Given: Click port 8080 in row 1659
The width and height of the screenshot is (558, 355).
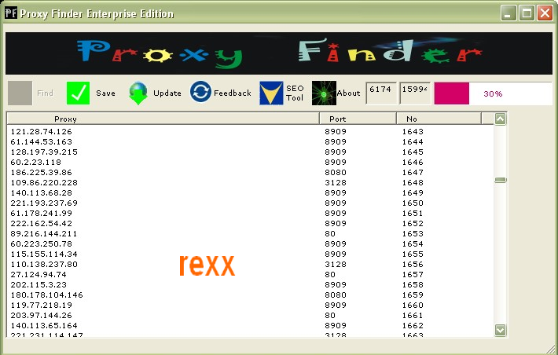Looking at the screenshot, I should [336, 295].
